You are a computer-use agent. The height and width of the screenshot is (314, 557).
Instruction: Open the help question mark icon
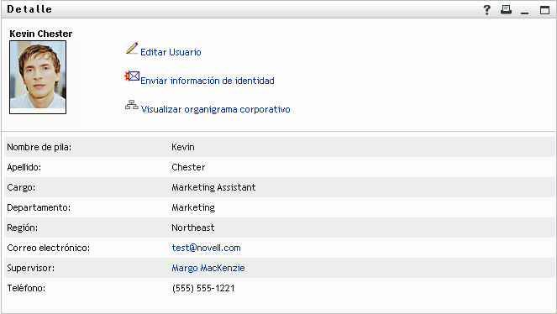coord(486,9)
